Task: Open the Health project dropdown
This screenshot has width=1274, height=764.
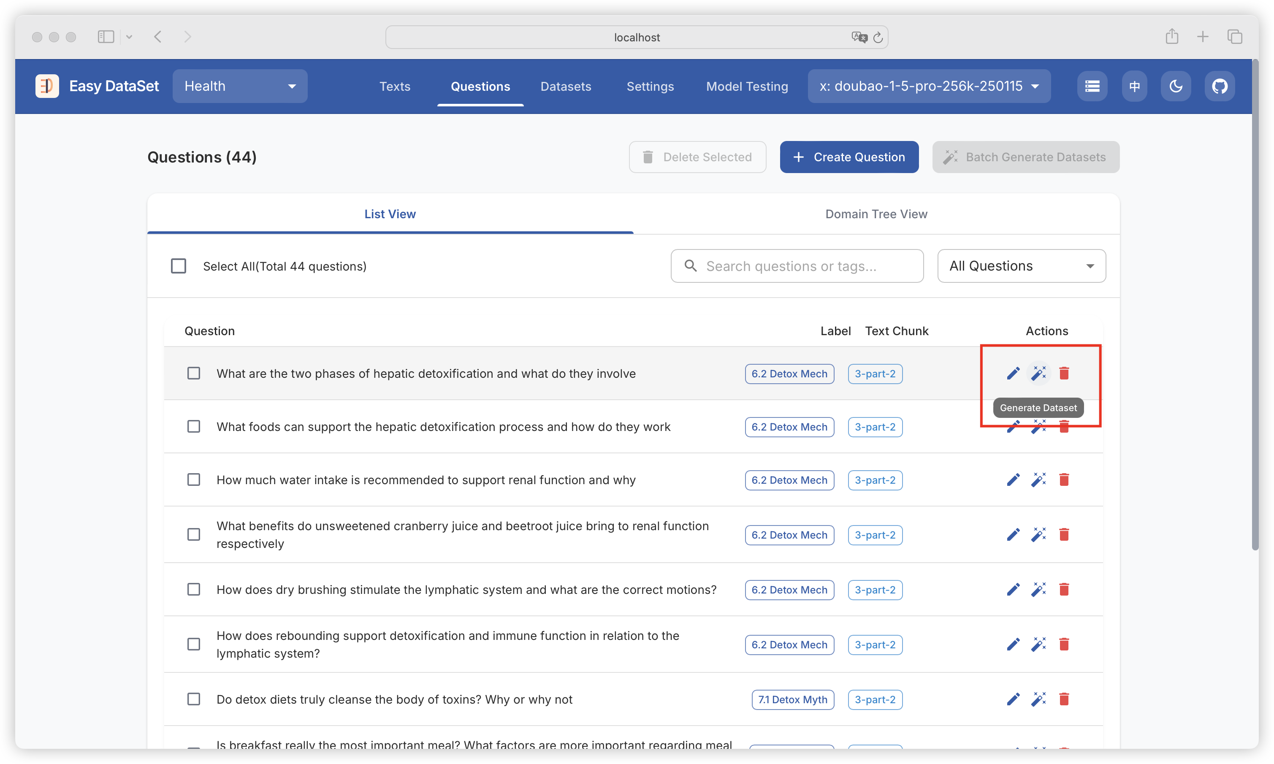Action: (x=240, y=86)
